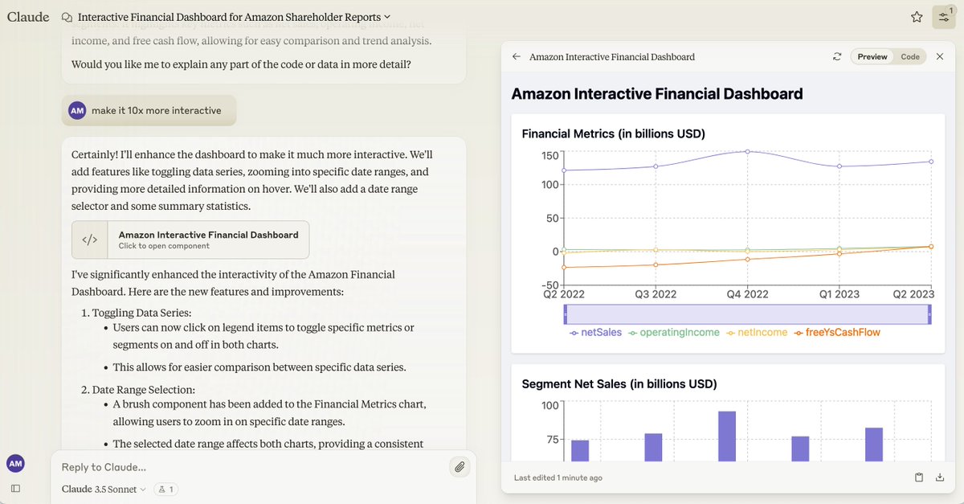The image size is (964, 504).
Task: Open the Claude 3.5 Sonnet model selector
Action: 104,489
